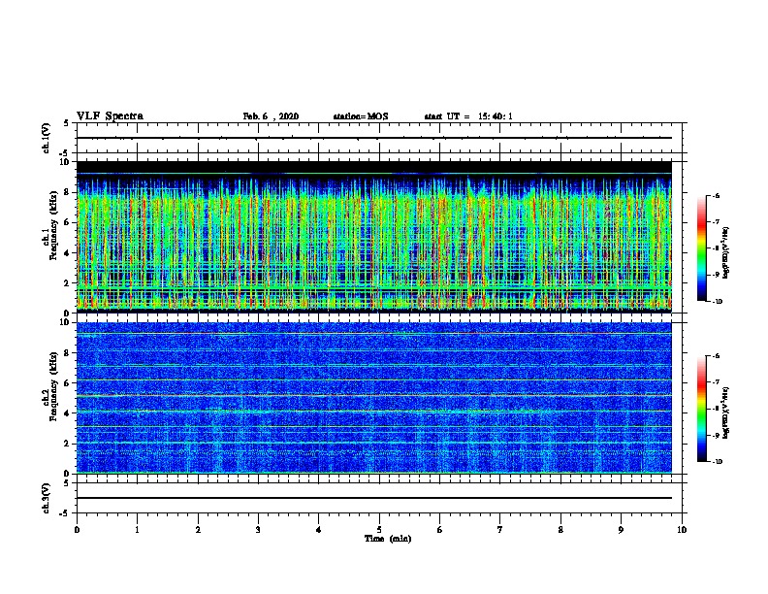
Task: Click the ch.2 colorbar unit label log(PSD)
Action: click(x=726, y=412)
